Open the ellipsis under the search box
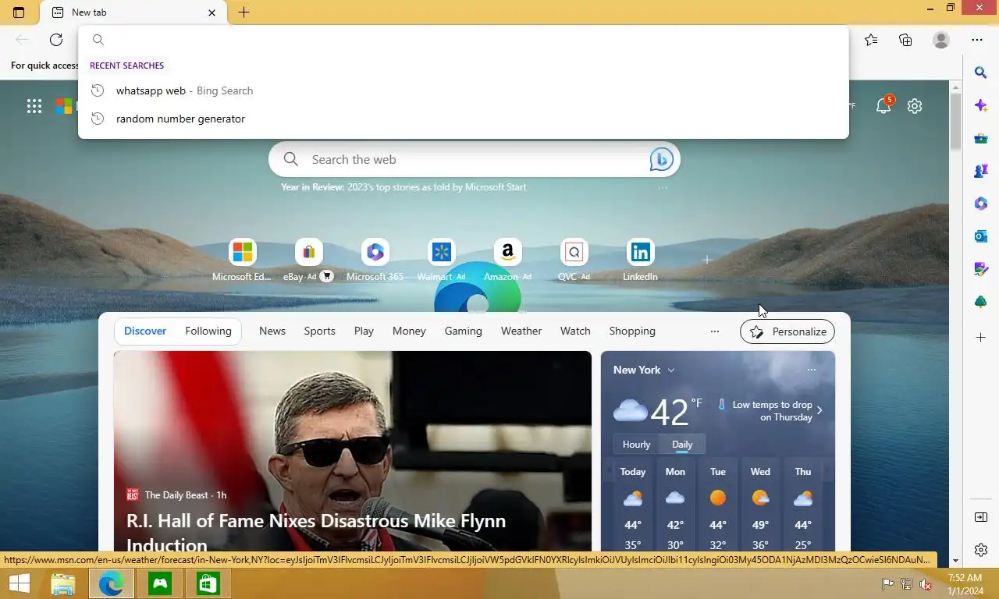The image size is (999, 599). [663, 188]
